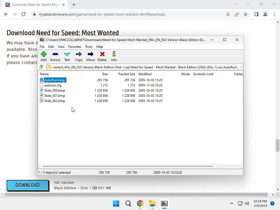Click the Slide_000.bmp file icon
Viewport: 280px width, 210px height.
point(42,90)
